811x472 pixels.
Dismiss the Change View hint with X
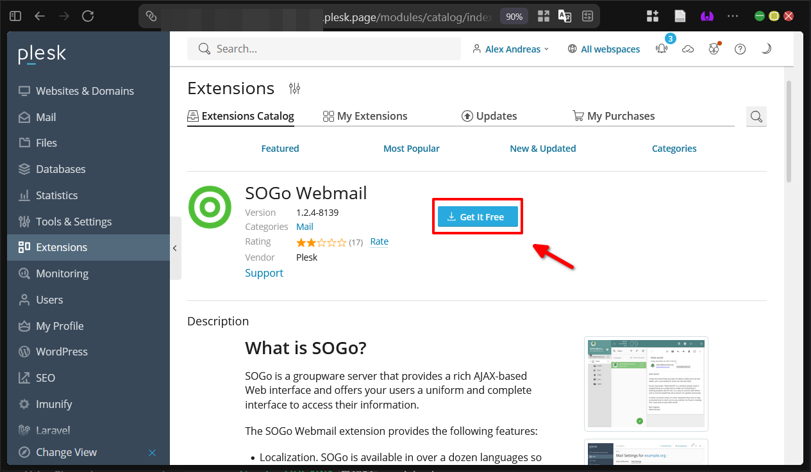pyautogui.click(x=152, y=453)
